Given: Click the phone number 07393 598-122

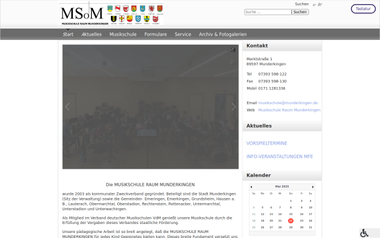Looking at the screenshot, I should tap(272, 74).
